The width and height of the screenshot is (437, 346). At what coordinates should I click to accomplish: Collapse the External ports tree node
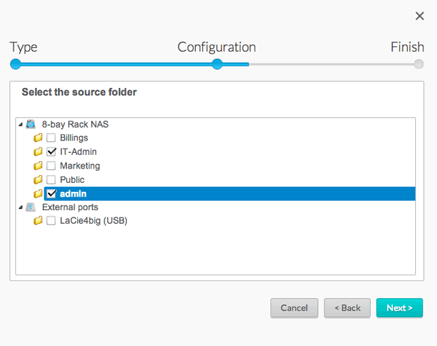(x=20, y=207)
